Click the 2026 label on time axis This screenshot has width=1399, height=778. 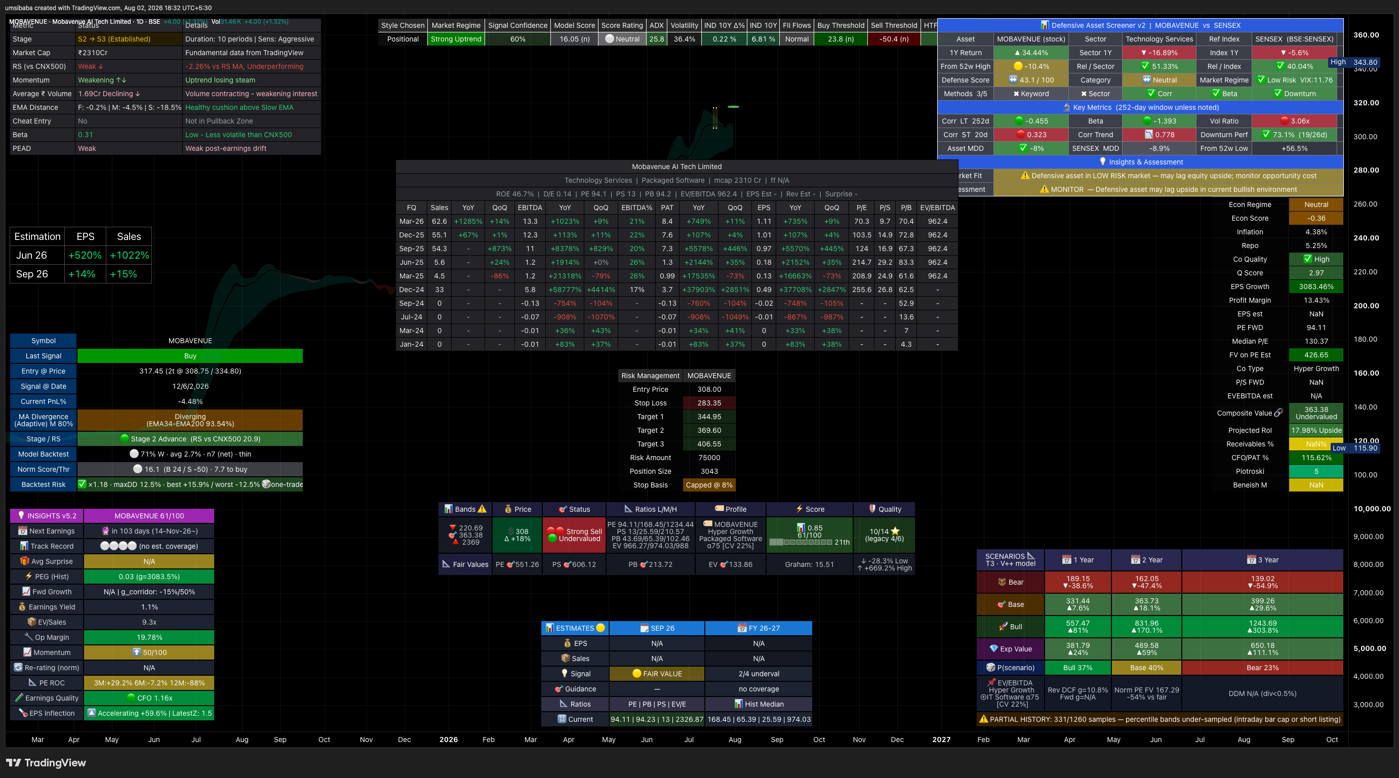tap(448, 740)
